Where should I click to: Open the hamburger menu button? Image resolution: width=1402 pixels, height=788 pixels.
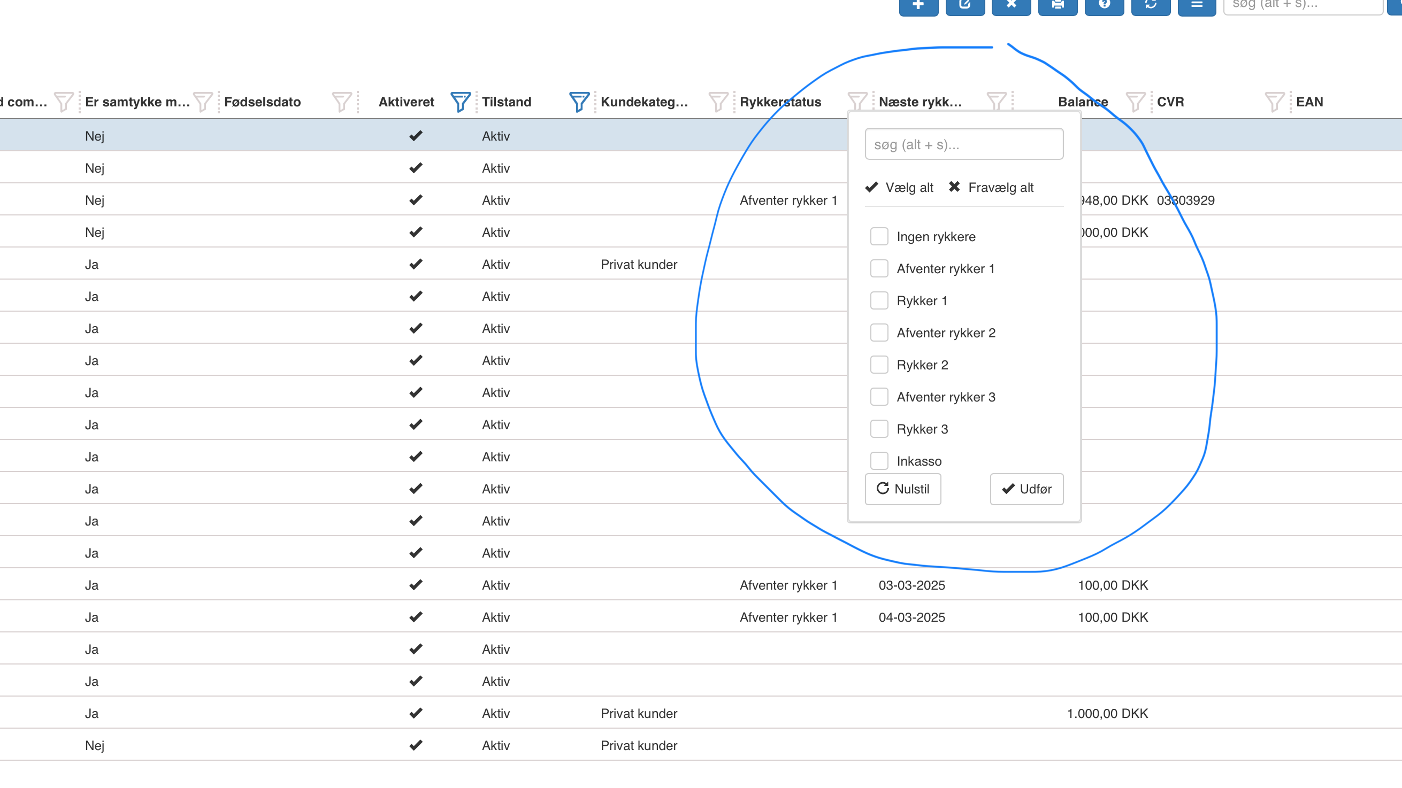(1196, 5)
